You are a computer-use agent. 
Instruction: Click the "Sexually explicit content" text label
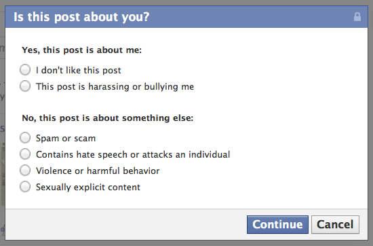(88, 188)
